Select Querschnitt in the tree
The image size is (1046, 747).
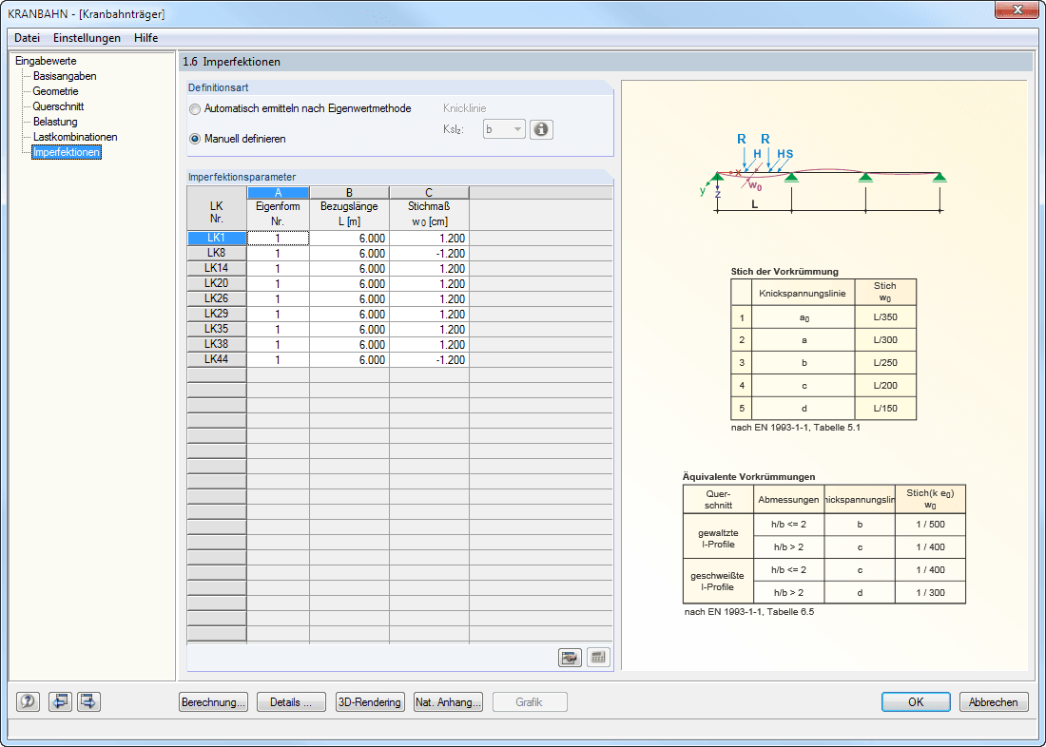(x=59, y=106)
